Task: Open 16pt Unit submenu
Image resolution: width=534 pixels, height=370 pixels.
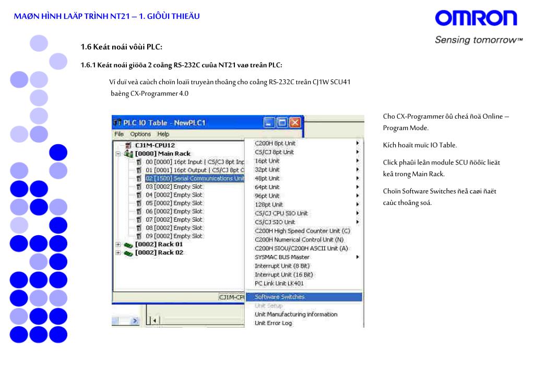Action: click(304, 160)
